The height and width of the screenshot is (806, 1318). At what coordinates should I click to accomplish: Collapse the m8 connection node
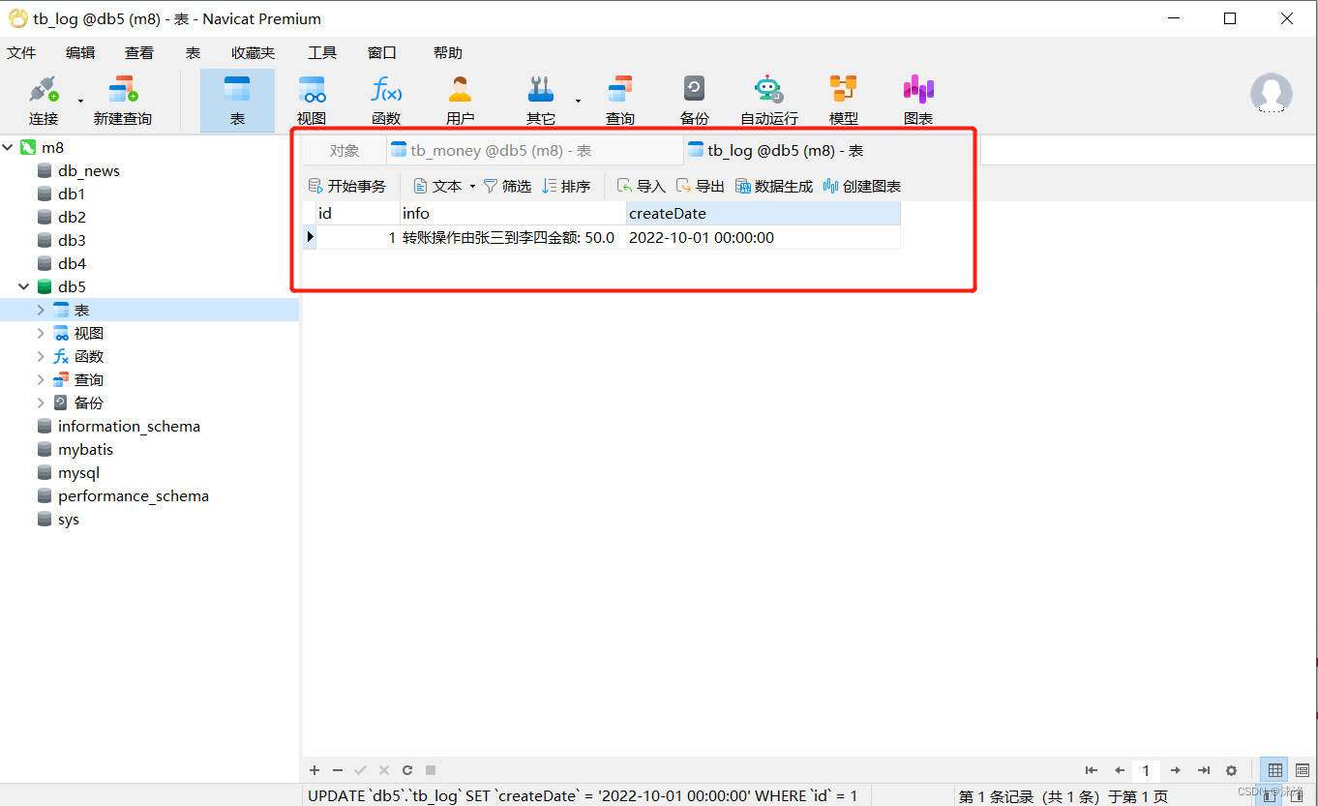point(9,147)
